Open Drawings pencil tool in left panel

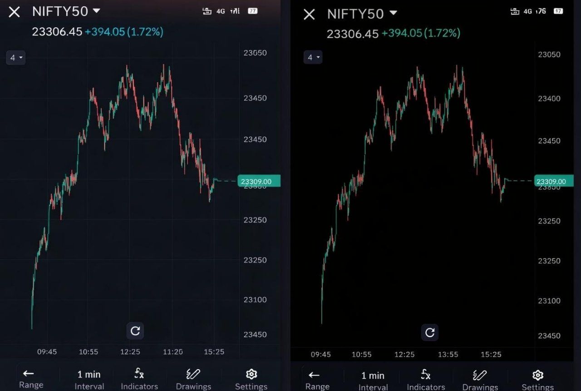click(193, 374)
